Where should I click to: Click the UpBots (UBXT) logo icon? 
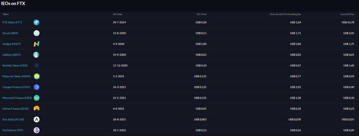click(36, 55)
